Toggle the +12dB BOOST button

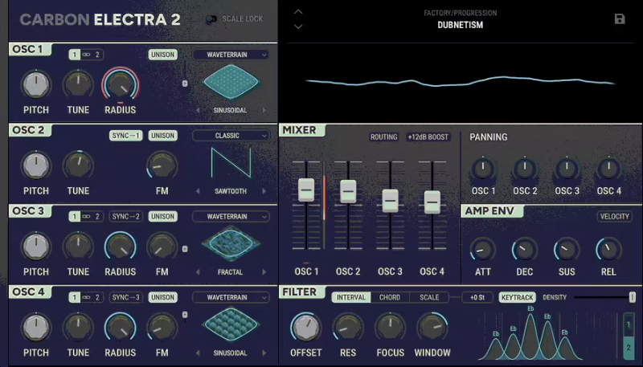click(x=428, y=137)
